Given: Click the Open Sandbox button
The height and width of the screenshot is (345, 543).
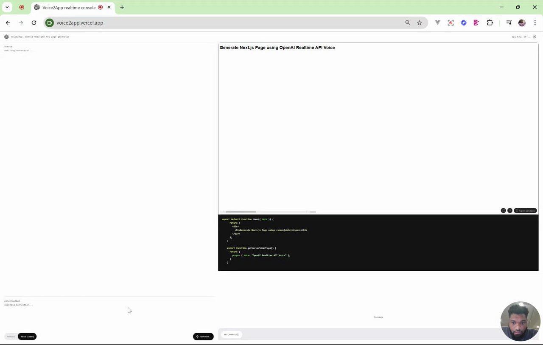Looking at the screenshot, I should pyautogui.click(x=525, y=210).
